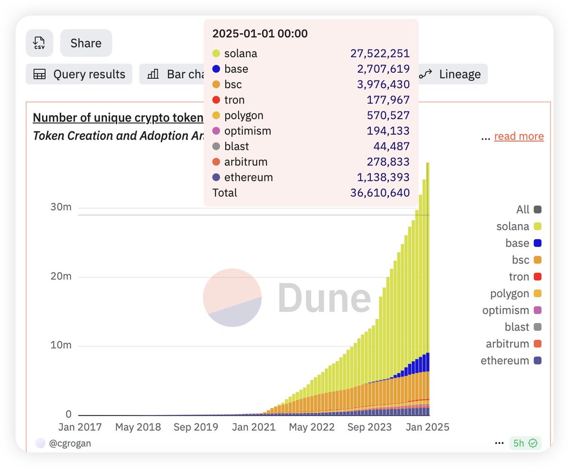This screenshot has height=468, width=569.
Task: Toggle bsc series in the legend
Action: click(x=526, y=260)
